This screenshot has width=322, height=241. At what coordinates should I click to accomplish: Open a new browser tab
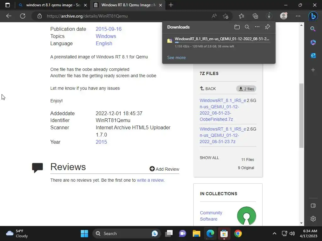[171, 5]
